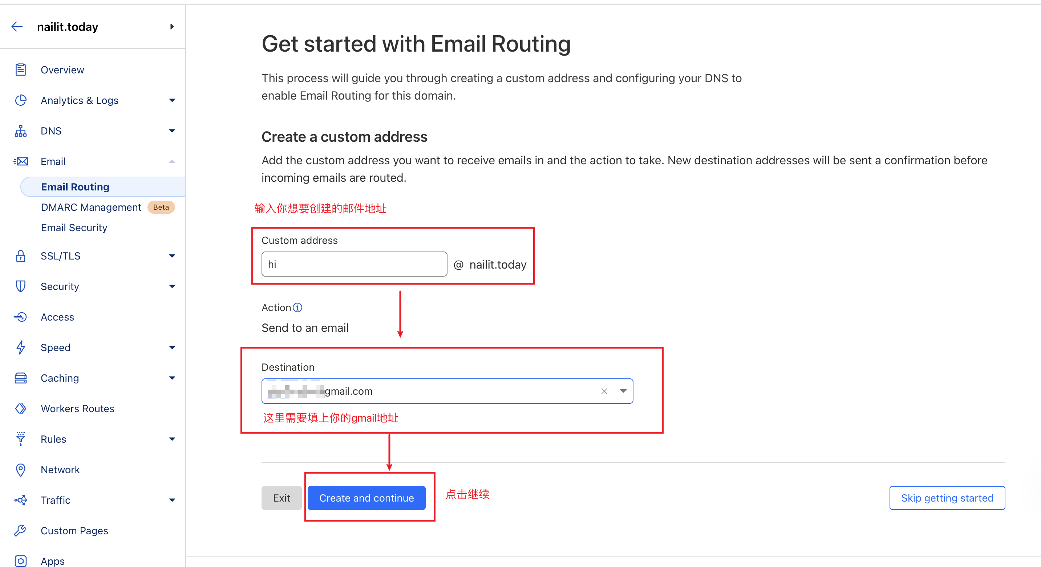Expand the Speed dropdown options

coord(172,348)
